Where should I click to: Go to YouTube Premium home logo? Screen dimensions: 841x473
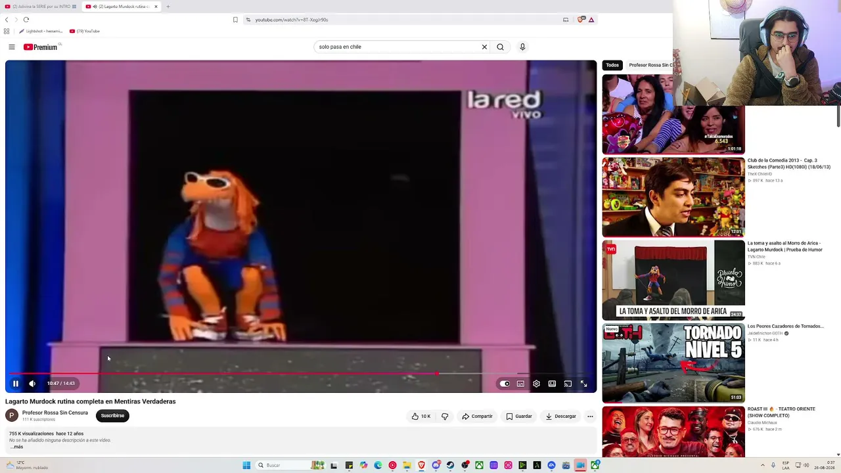[x=41, y=47]
